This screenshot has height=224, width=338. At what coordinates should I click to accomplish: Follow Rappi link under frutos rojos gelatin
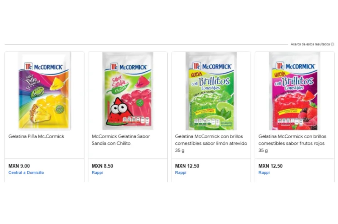coord(264,172)
